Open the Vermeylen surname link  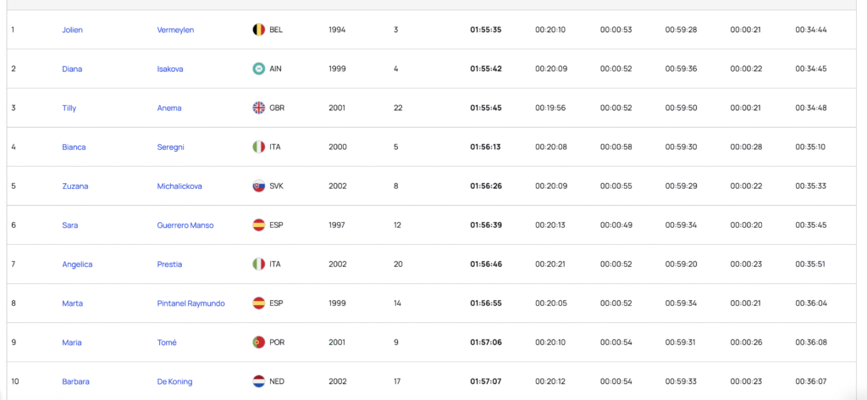(175, 30)
